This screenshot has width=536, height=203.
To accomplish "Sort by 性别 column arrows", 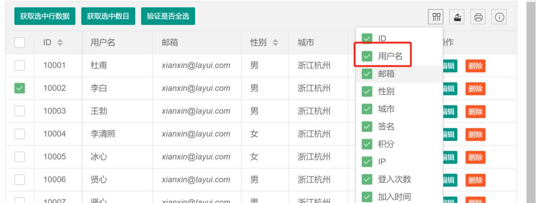I will 275,43.
